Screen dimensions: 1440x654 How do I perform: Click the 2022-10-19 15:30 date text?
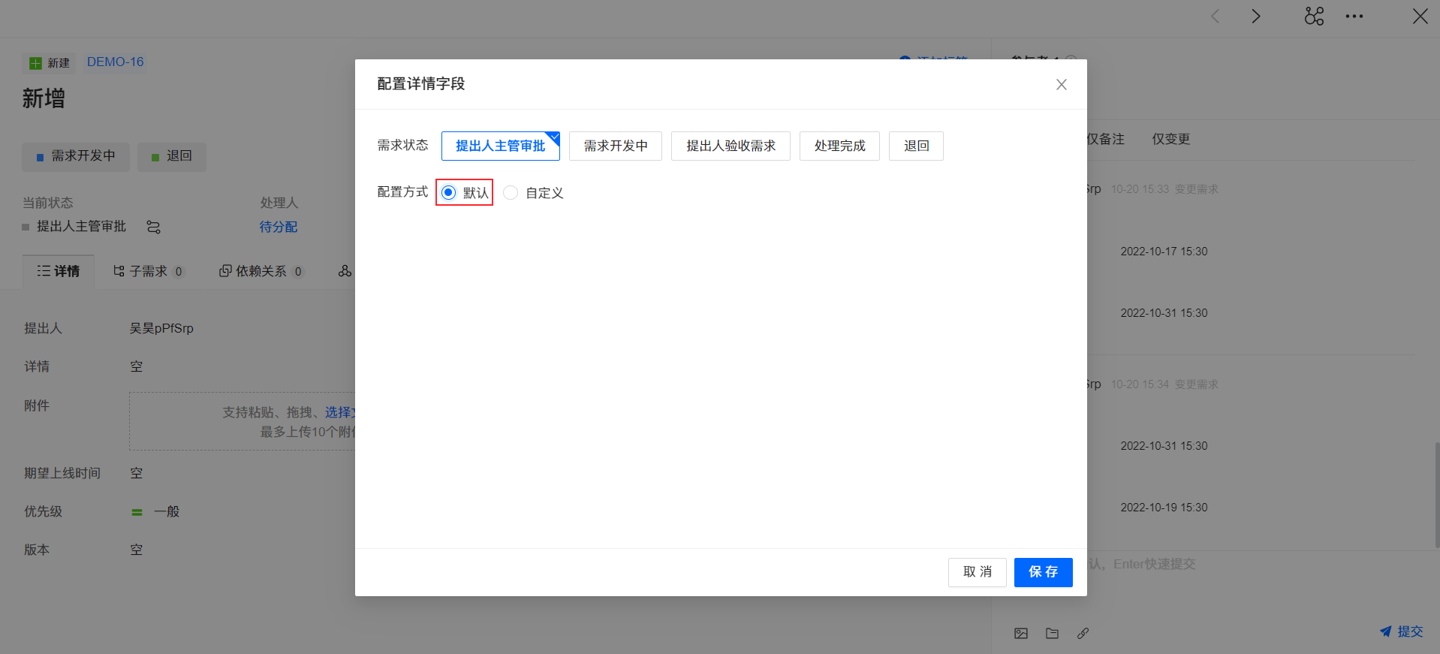point(1164,508)
